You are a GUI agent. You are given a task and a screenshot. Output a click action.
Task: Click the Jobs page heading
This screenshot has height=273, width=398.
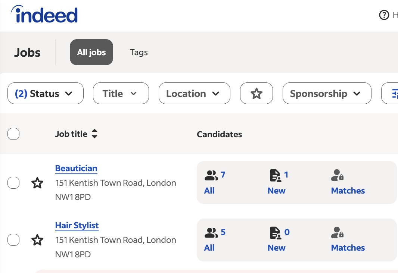tap(27, 53)
